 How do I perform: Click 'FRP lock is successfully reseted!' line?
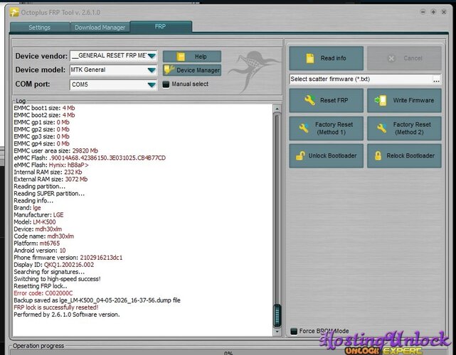pos(56,307)
